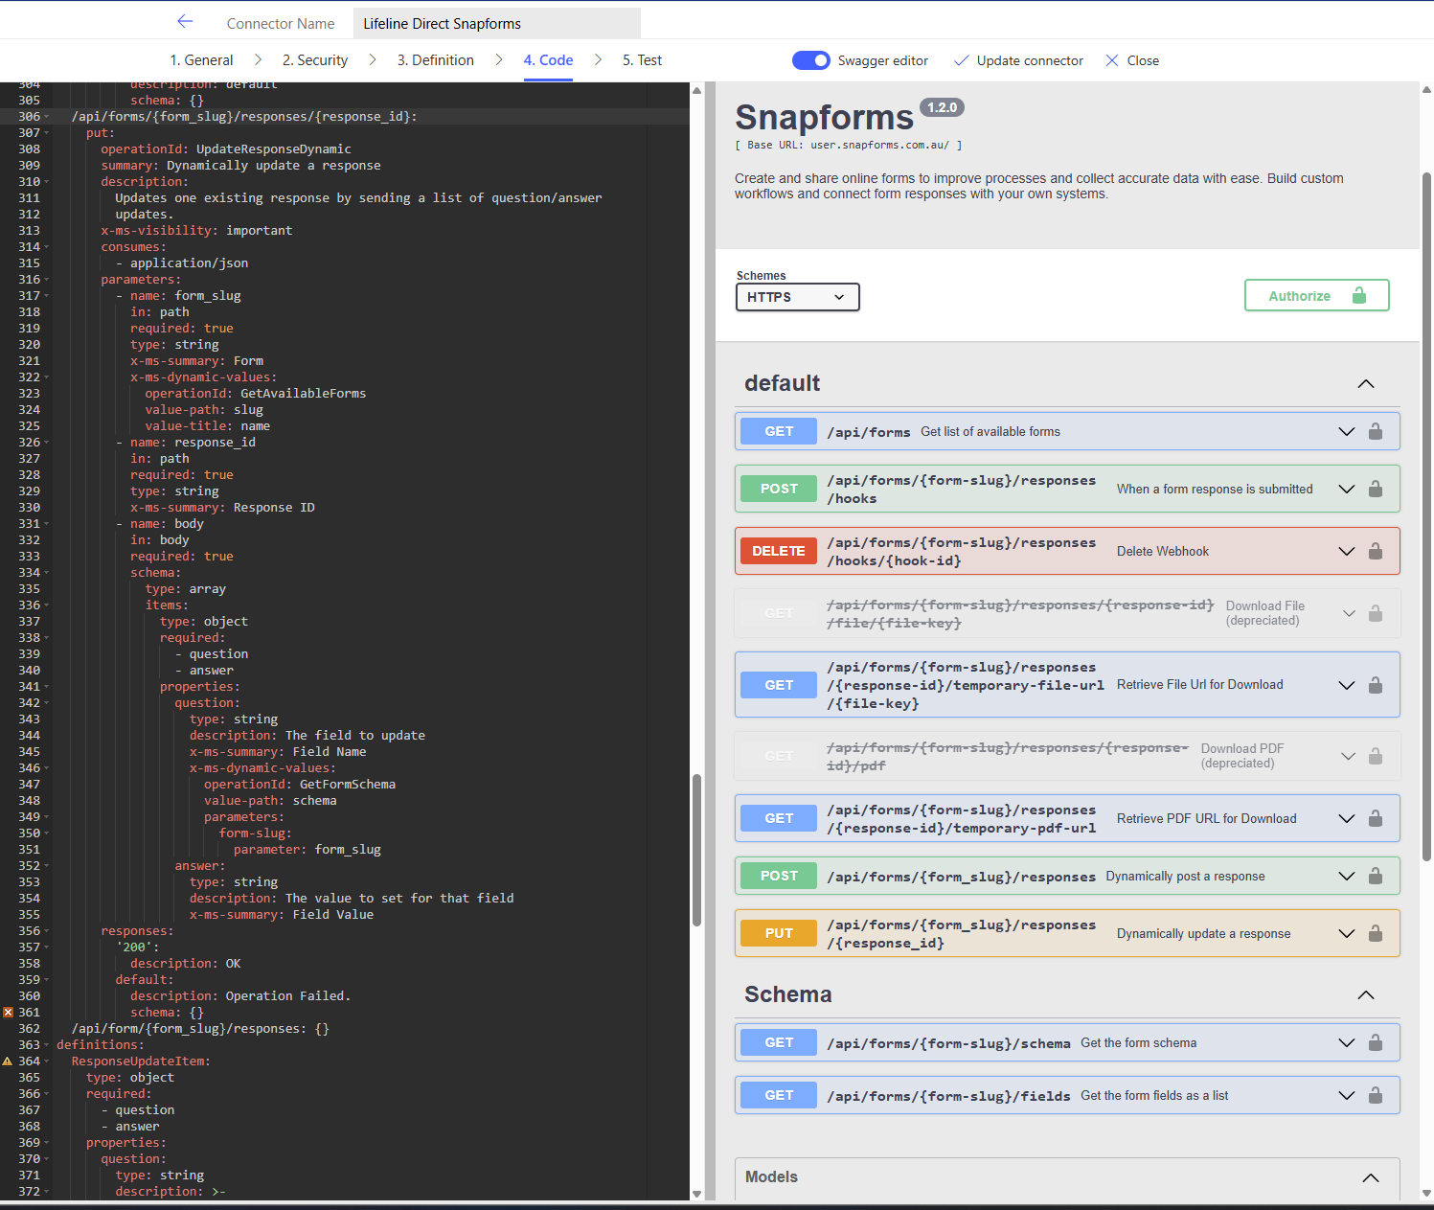Collapse the default section
The image size is (1434, 1210).
click(1366, 383)
